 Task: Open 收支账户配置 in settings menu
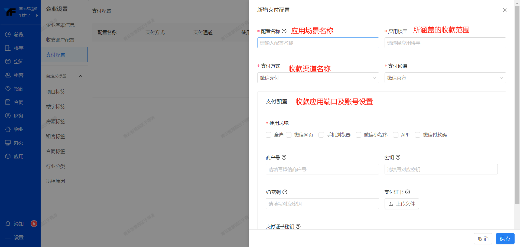pos(60,40)
